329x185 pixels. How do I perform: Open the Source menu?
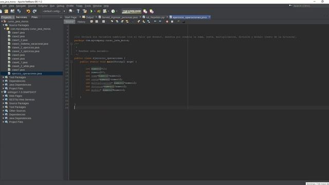pos(32,6)
